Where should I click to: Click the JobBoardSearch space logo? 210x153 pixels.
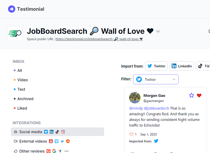[x=15, y=34]
